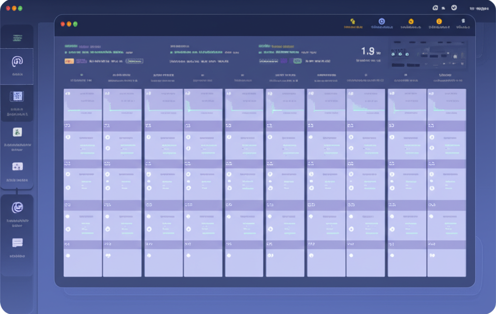Open the grid calendar icon in the sidebar
This screenshot has height=314, width=496.
[x=17, y=96]
